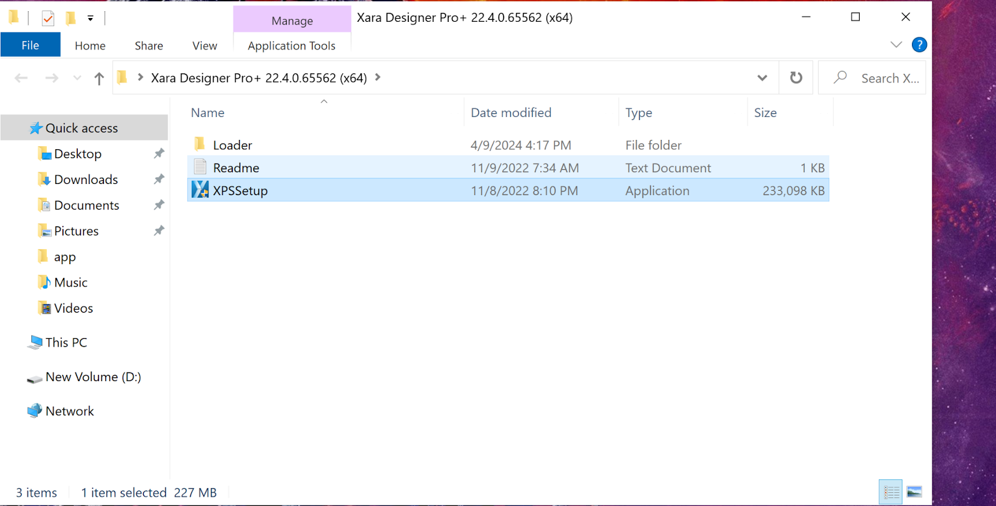
Task: Open Customize Quick Access Toolbar dropdown
Action: [x=90, y=19]
